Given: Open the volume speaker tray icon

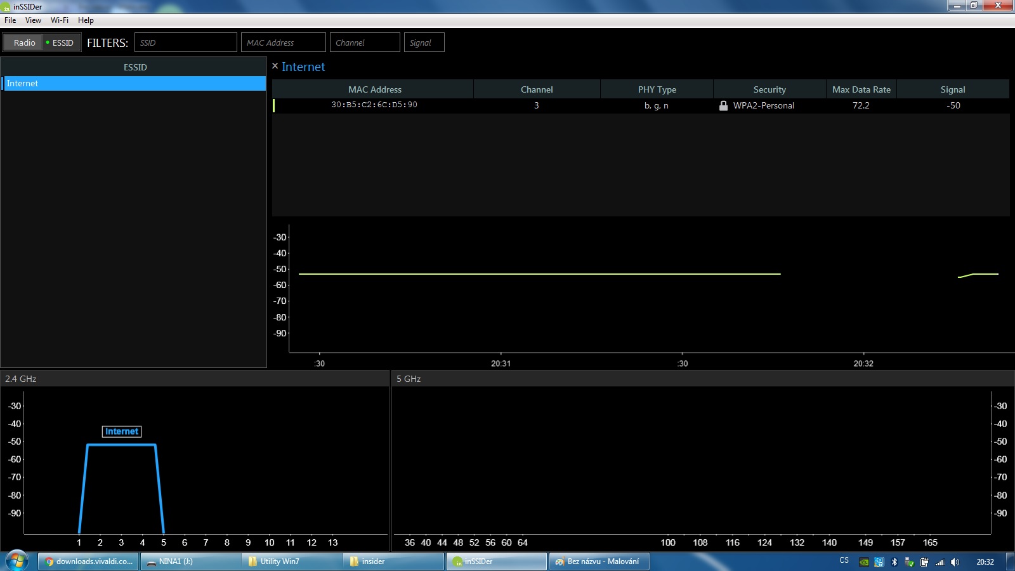Looking at the screenshot, I should point(955,562).
